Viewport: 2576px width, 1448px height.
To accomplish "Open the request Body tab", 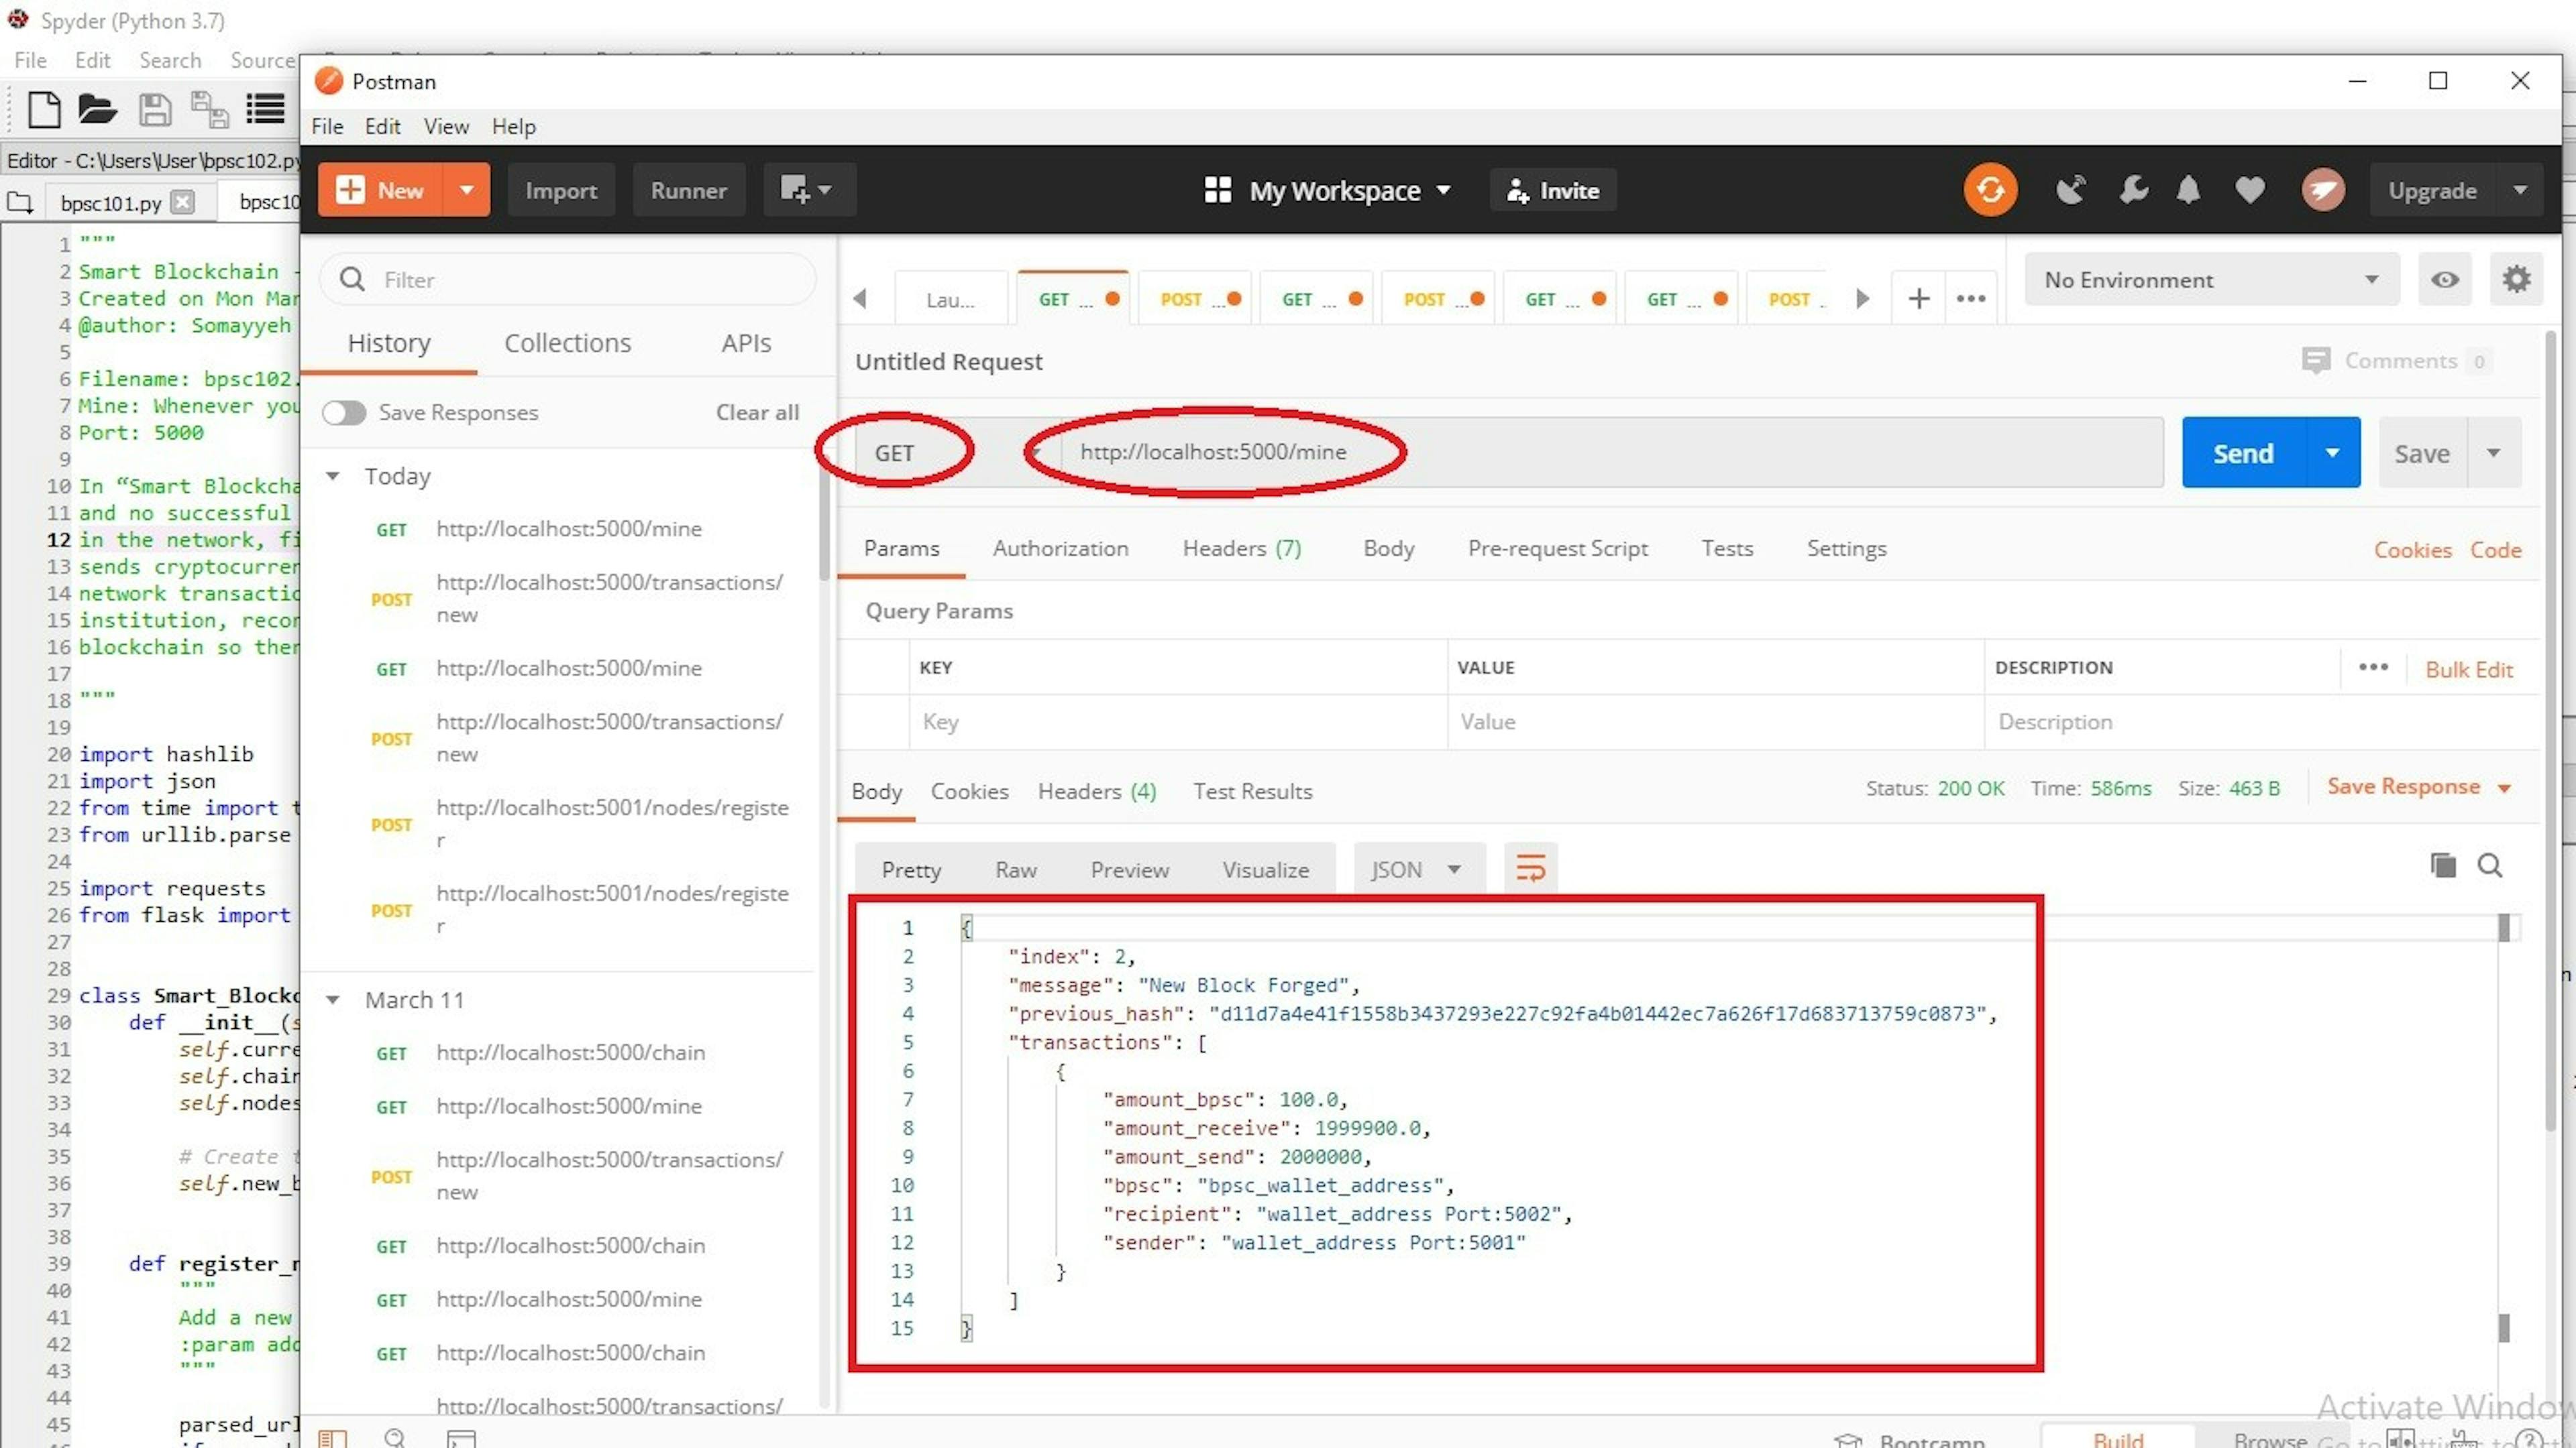I will coord(1388,548).
